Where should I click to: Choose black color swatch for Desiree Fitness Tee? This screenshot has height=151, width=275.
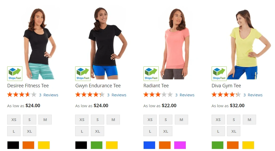(x=13, y=145)
